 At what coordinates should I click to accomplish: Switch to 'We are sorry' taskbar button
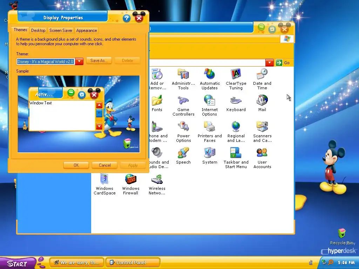tap(77, 263)
